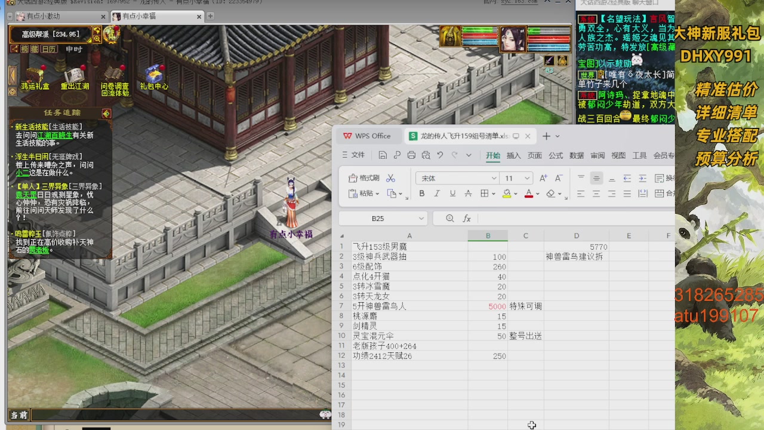Toggle Italic formatting in WPS
Image resolution: width=764 pixels, height=430 pixels.
[x=437, y=193]
